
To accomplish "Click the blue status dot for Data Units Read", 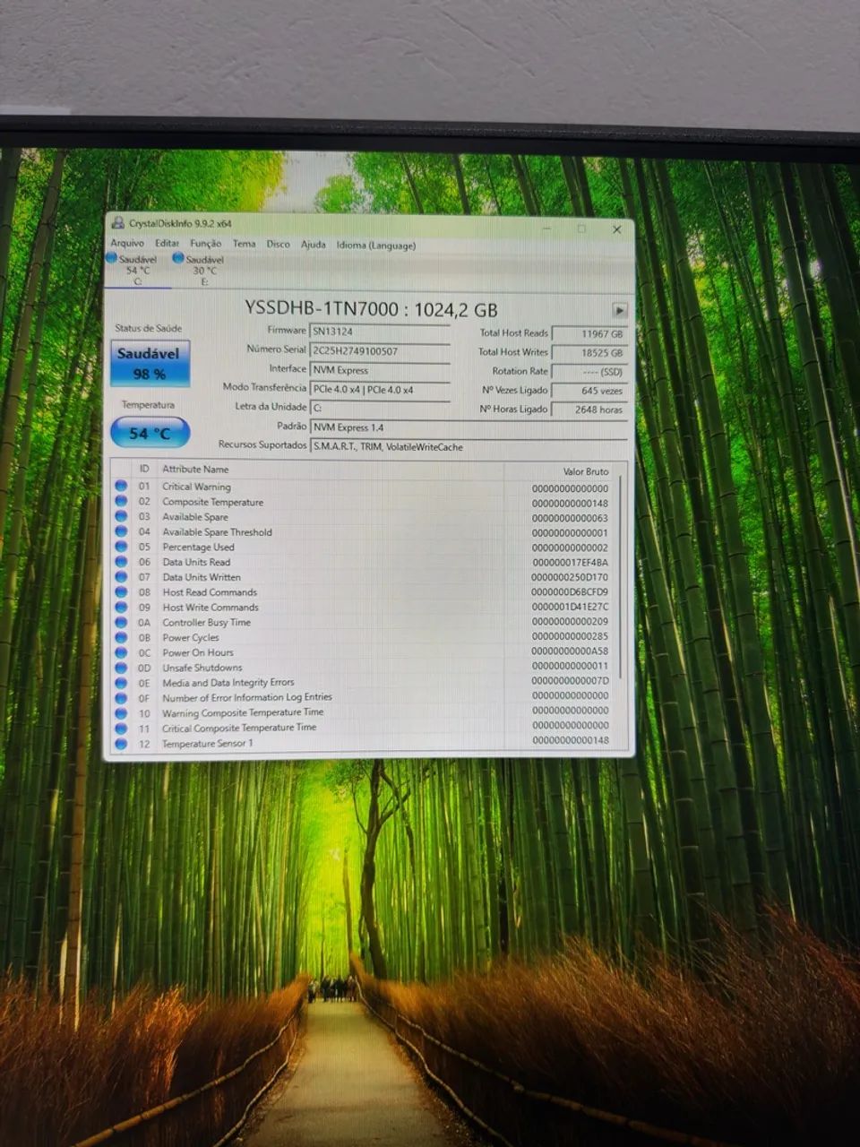I will coord(121,562).
